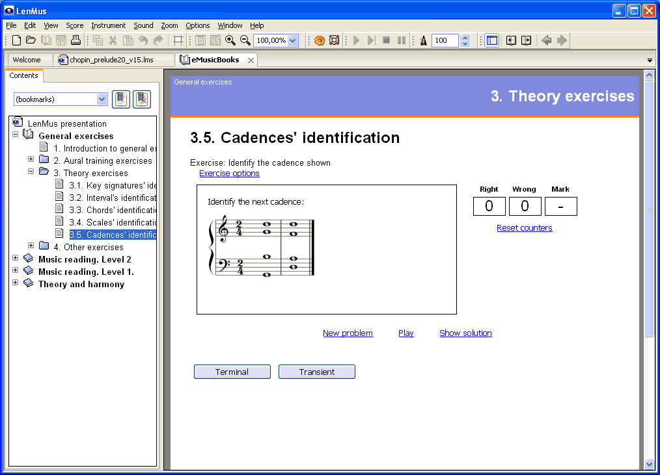The image size is (660, 475).
Task: Open the Score menu
Action: [x=74, y=25]
